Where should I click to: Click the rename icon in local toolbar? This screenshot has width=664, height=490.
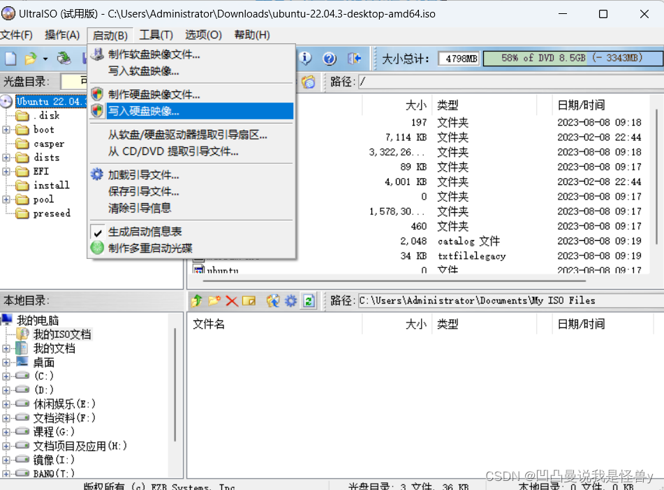[249, 301]
